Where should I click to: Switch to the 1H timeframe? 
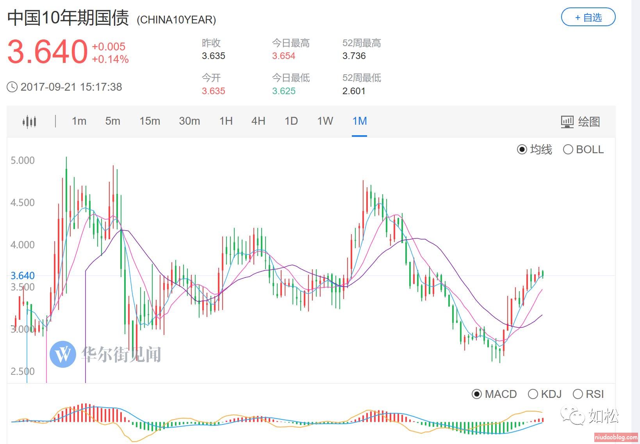point(226,121)
